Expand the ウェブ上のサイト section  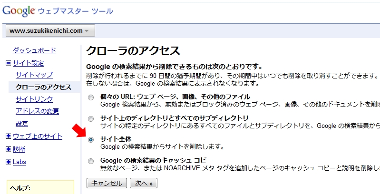point(8,136)
